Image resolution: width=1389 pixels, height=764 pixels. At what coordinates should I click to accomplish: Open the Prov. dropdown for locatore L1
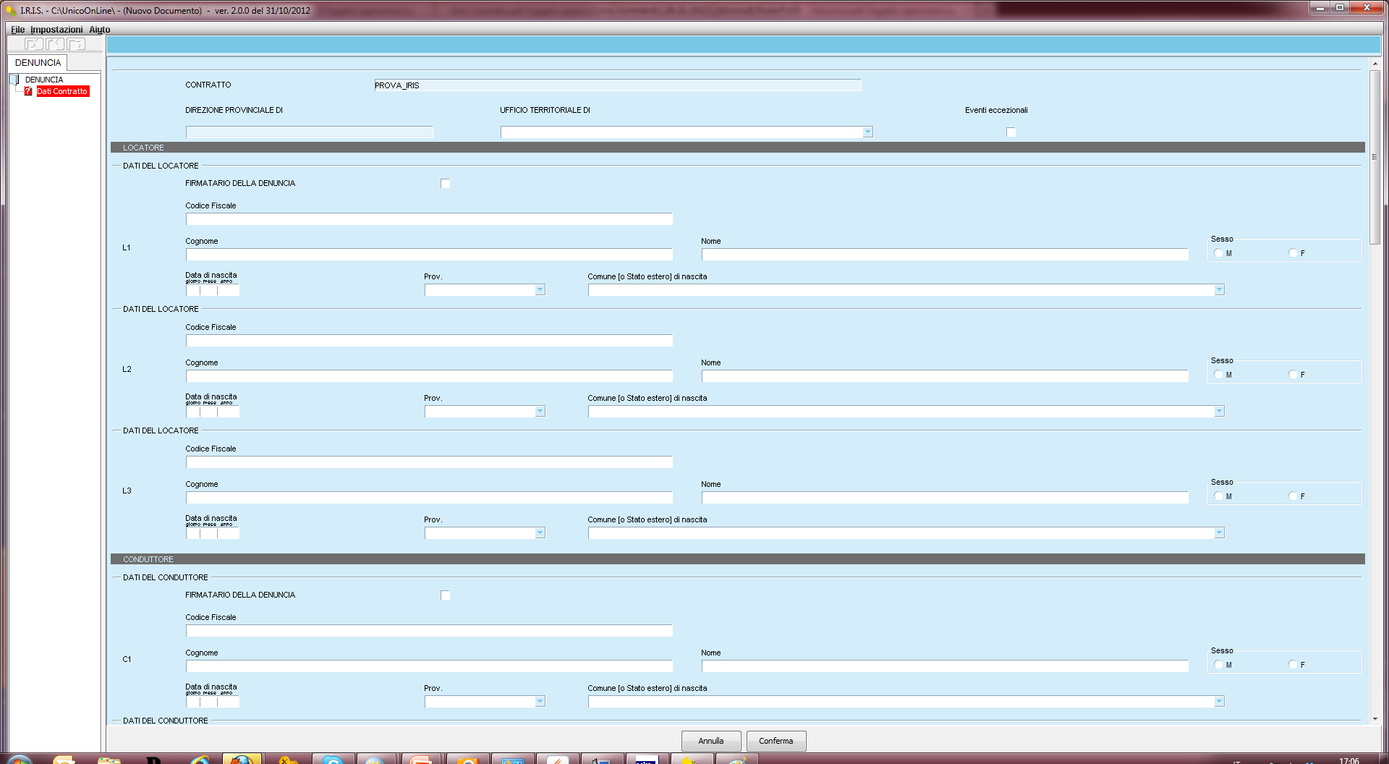pyautogui.click(x=540, y=290)
